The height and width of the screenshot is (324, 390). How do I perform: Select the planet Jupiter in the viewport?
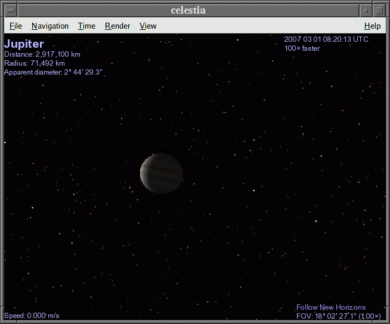[162, 174]
